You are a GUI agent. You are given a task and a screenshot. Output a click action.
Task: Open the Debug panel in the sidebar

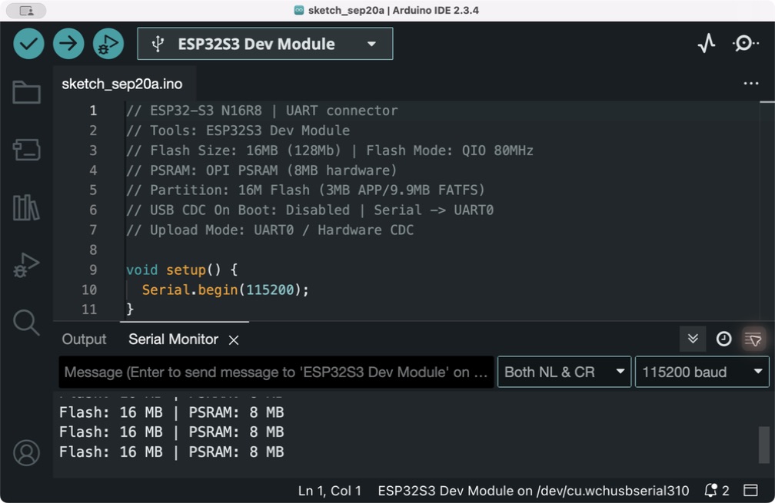pos(26,265)
